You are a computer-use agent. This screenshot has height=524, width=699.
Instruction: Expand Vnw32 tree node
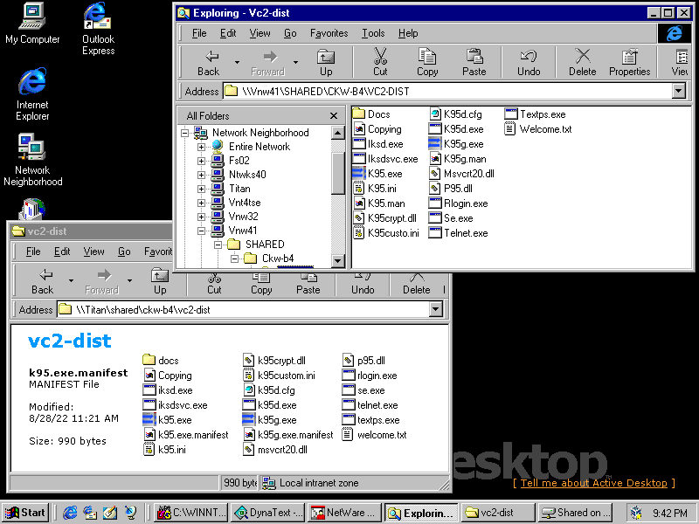tap(201, 217)
